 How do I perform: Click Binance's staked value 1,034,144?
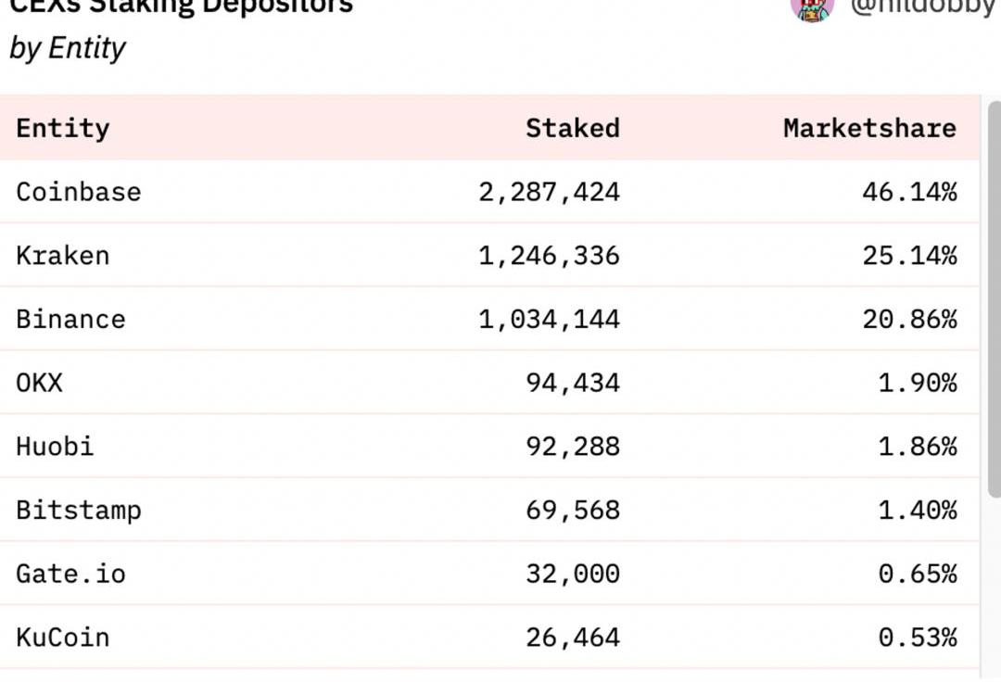point(549,319)
